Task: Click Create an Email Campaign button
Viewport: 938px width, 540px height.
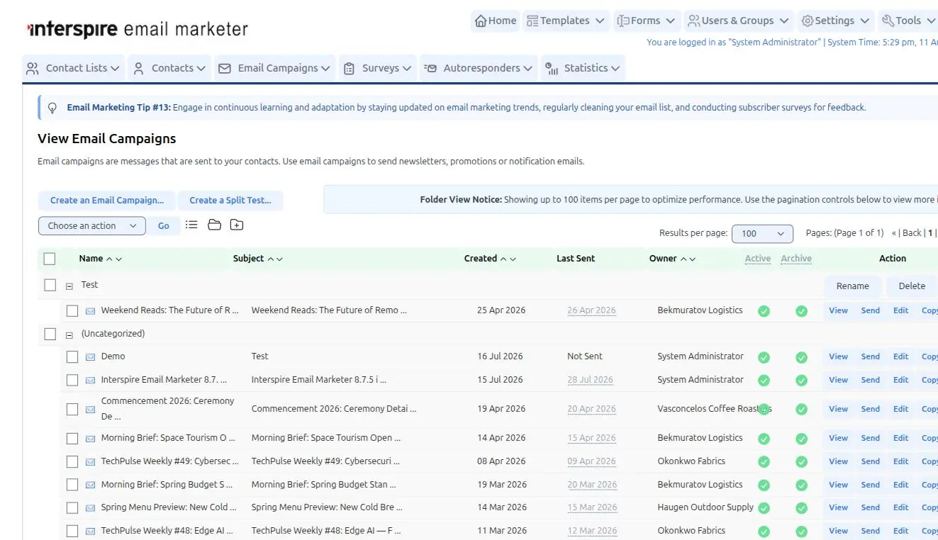Action: tap(107, 201)
